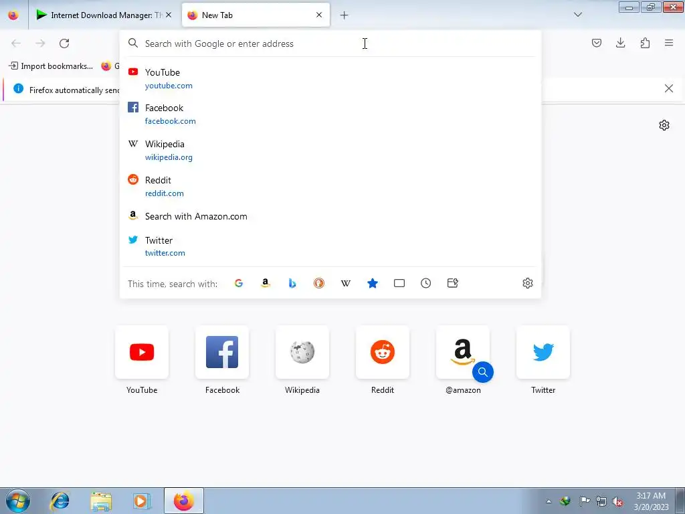Screen dimensions: 685x514
Task: Close the New Tab tab
Action: (319, 15)
